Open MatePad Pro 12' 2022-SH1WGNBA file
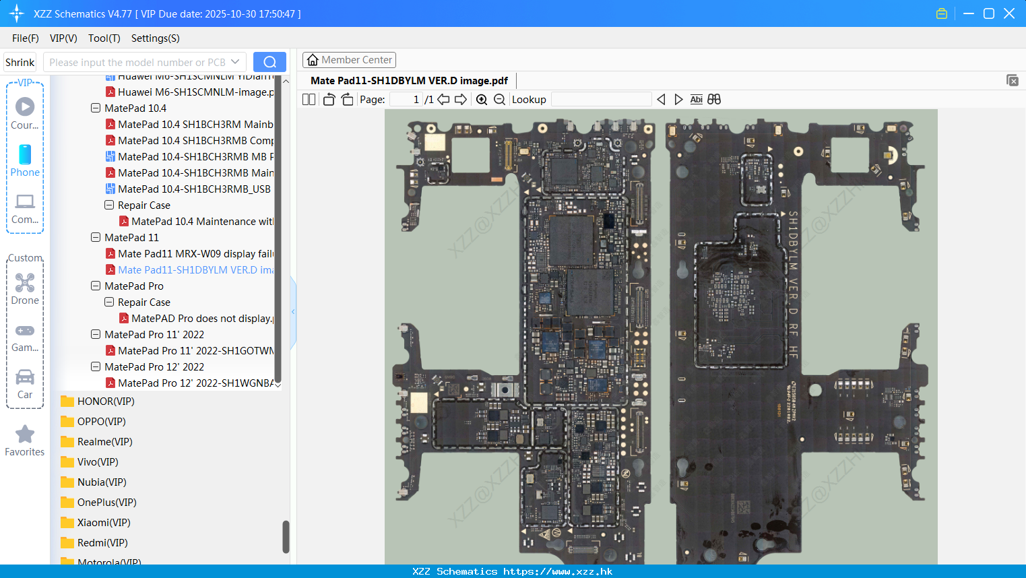The image size is (1026, 578). coord(189,383)
